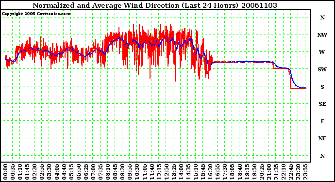
Task: Click the '11:40' time axis label
Action: (x=152, y=172)
